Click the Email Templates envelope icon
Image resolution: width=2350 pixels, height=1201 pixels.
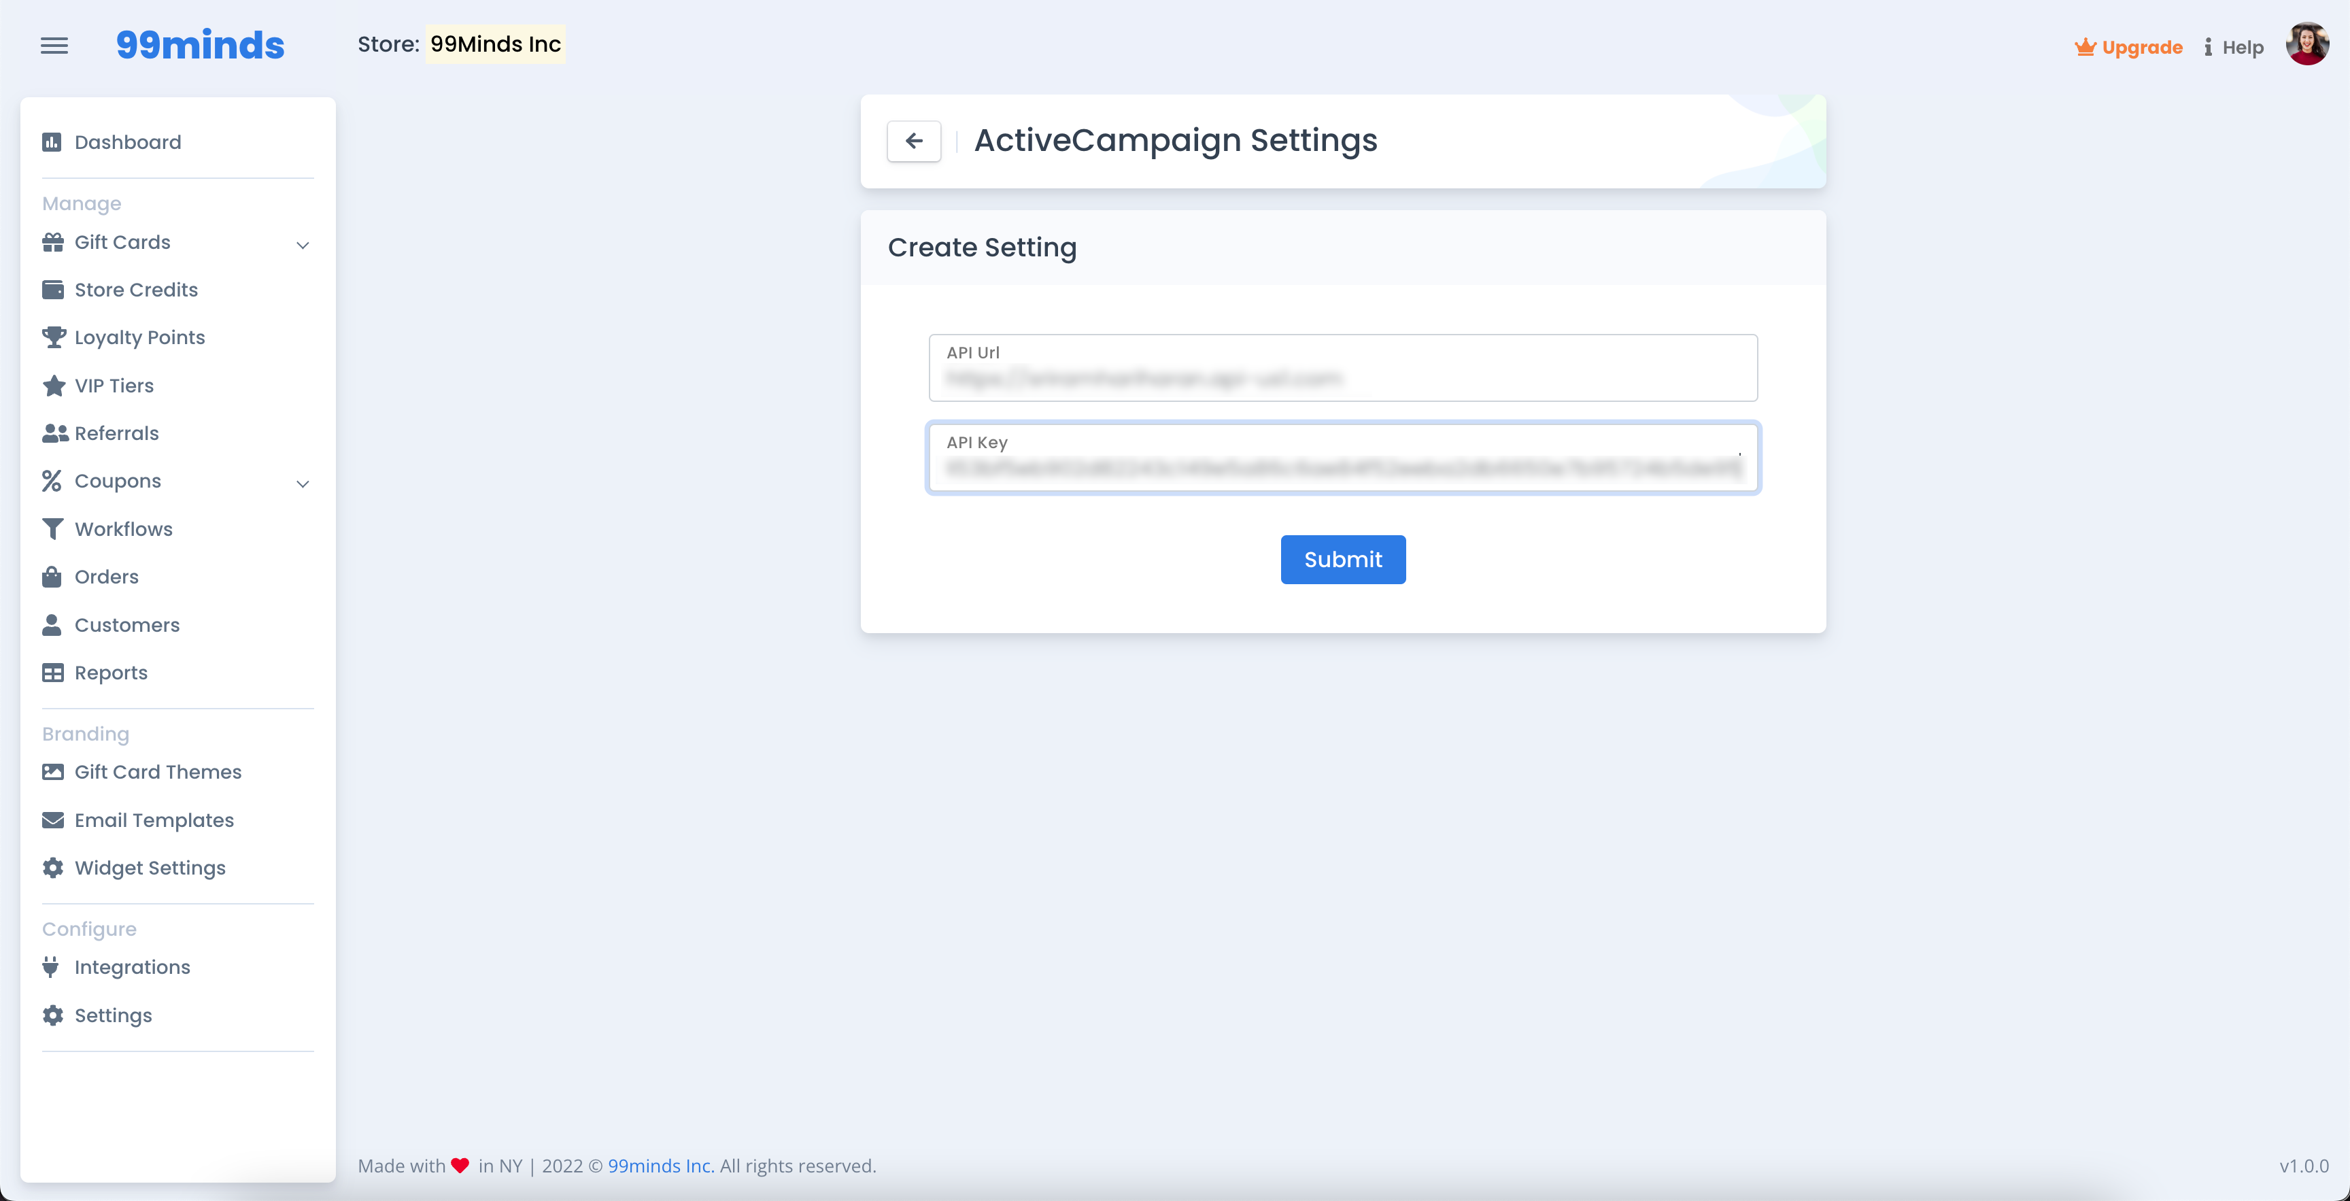(53, 819)
